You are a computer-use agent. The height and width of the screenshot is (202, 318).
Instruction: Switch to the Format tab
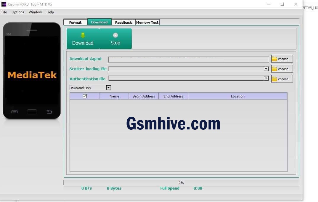75,22
